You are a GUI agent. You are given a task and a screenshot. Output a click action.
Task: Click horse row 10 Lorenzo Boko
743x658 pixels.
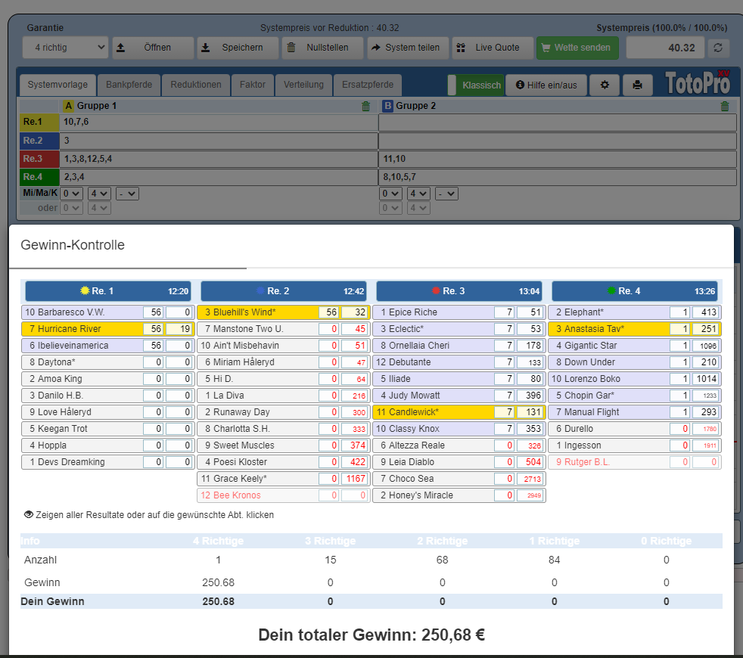tap(635, 379)
